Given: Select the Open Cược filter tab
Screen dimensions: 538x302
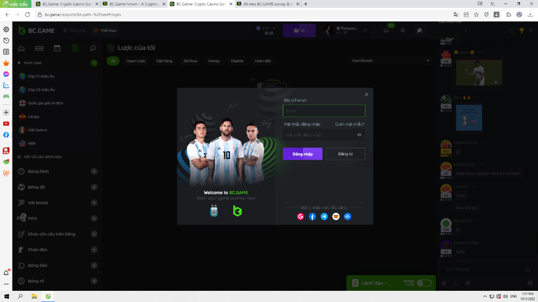Looking at the screenshot, I should [x=136, y=61].
